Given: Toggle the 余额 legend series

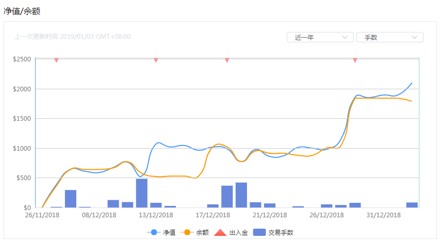Looking at the screenshot, I should click(194, 232).
